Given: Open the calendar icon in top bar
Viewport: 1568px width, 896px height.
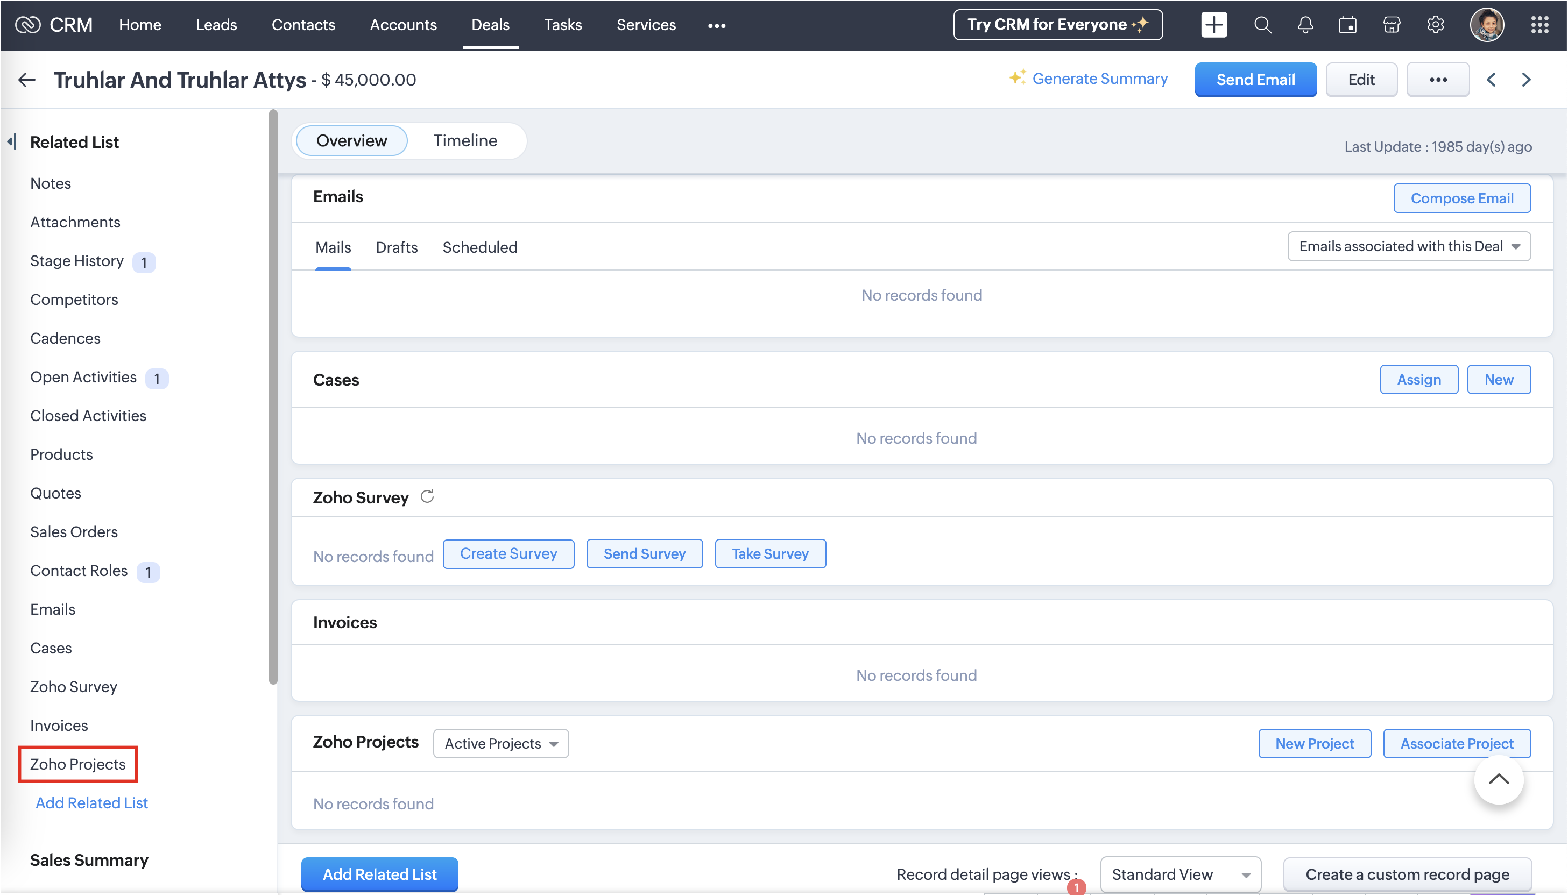Looking at the screenshot, I should tap(1347, 25).
